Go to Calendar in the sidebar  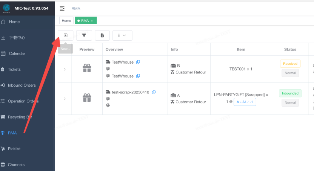tap(17, 53)
